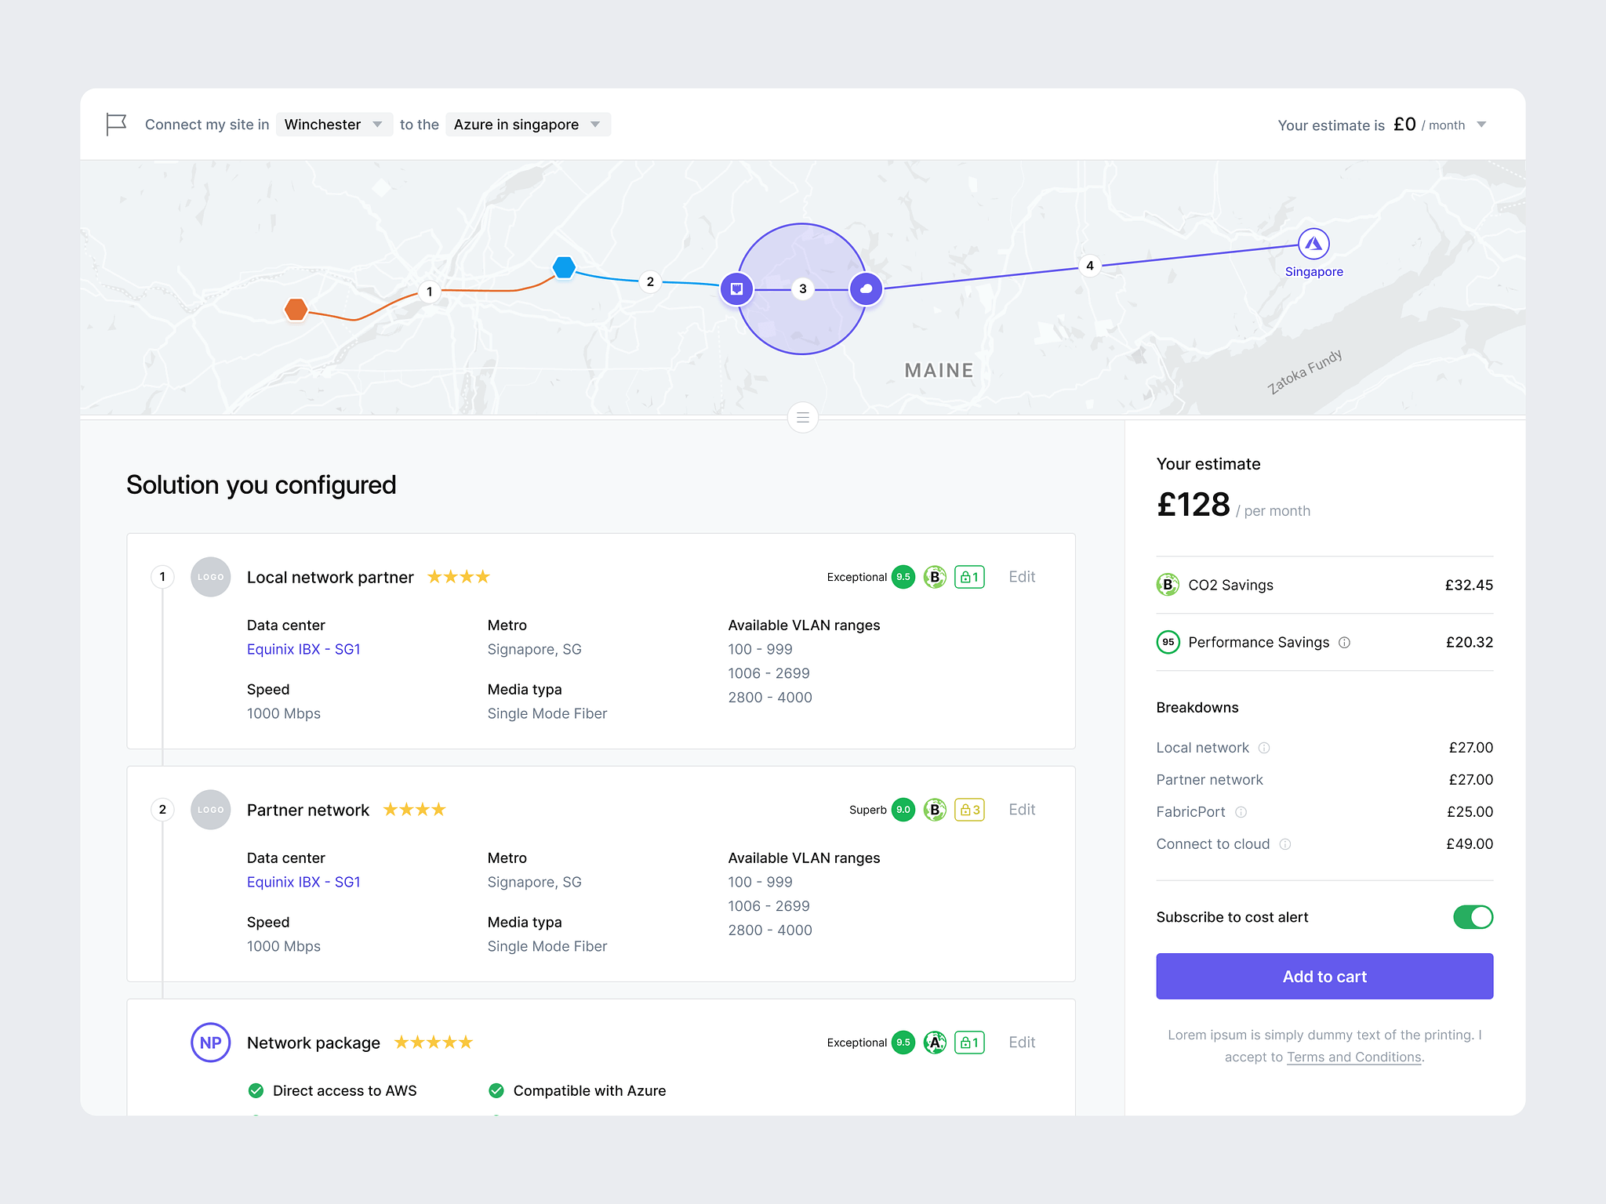
Task: Click info icon next to FabricPort
Action: [1241, 812]
